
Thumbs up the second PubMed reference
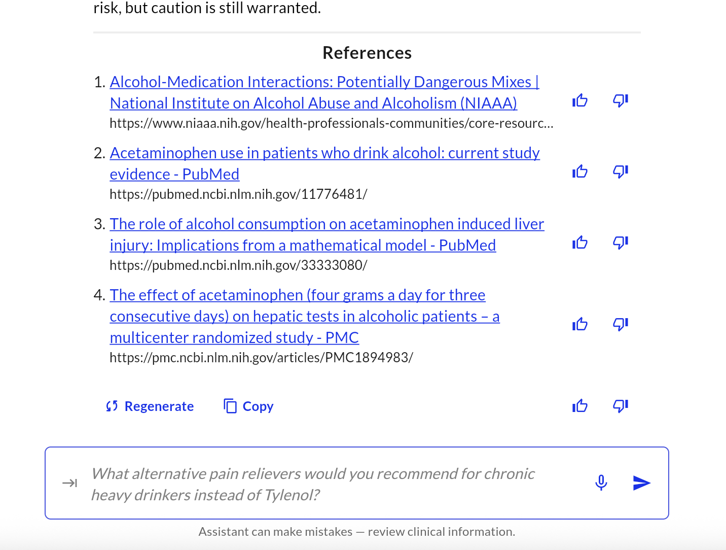pos(579,172)
